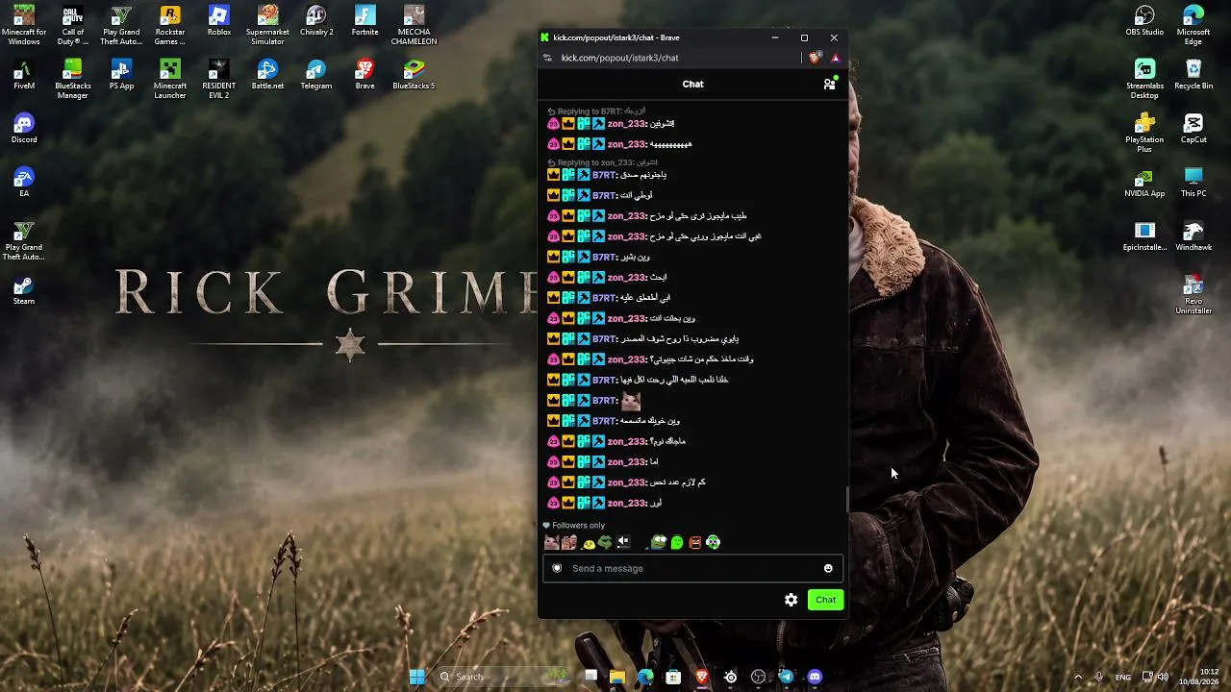Open site settings icon beside URL
This screenshot has width=1231, height=692.
pyautogui.click(x=547, y=58)
